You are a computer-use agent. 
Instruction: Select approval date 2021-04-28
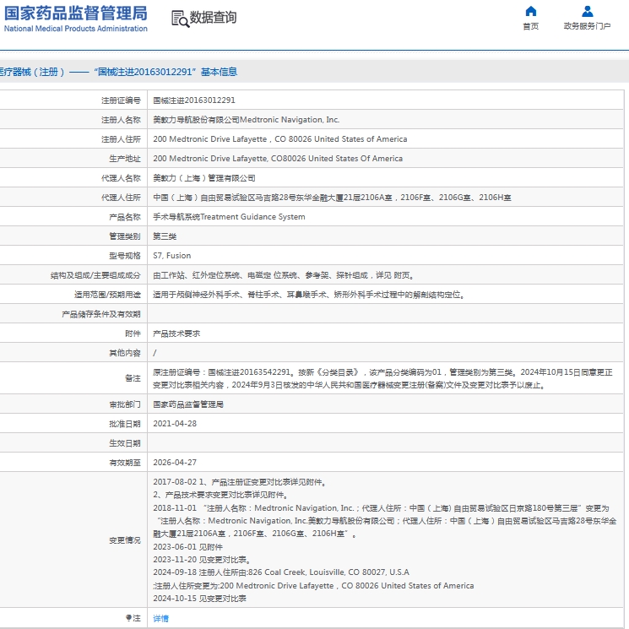point(175,424)
